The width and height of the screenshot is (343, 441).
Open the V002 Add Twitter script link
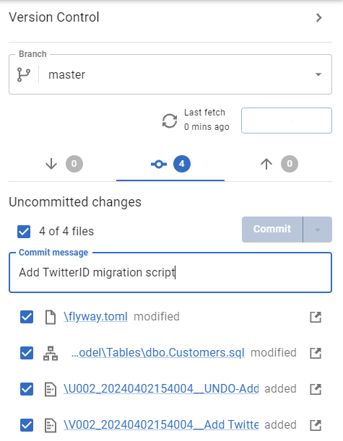point(161,424)
